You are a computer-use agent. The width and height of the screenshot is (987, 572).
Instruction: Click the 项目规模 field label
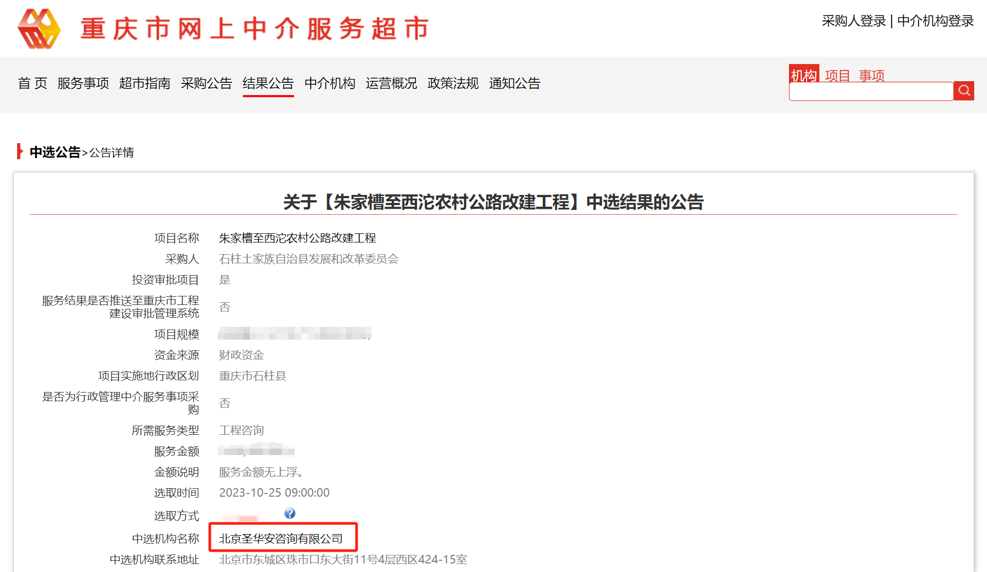pos(176,334)
